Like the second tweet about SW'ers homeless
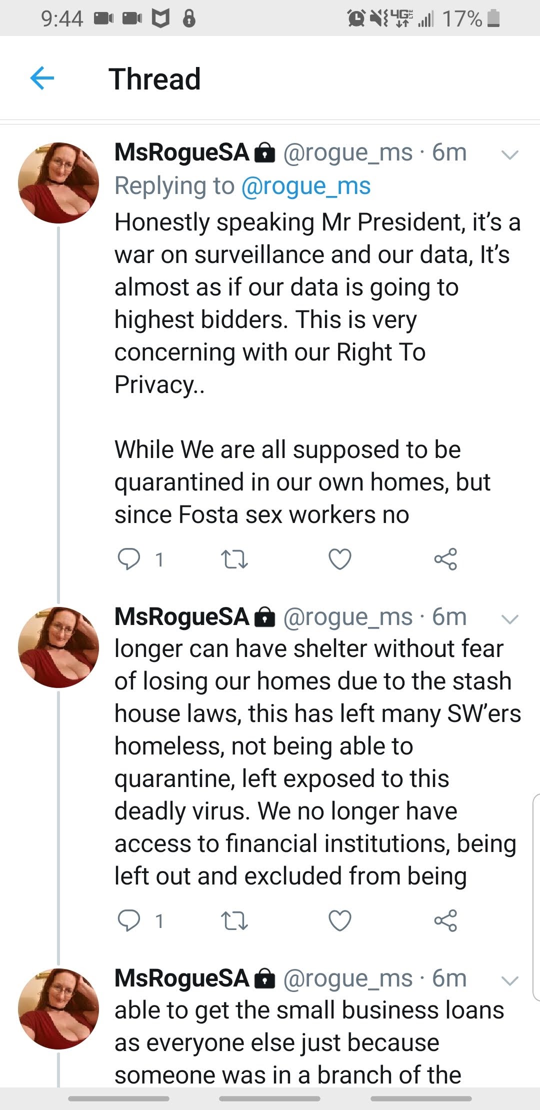This screenshot has height=1110, width=540. 339,920
